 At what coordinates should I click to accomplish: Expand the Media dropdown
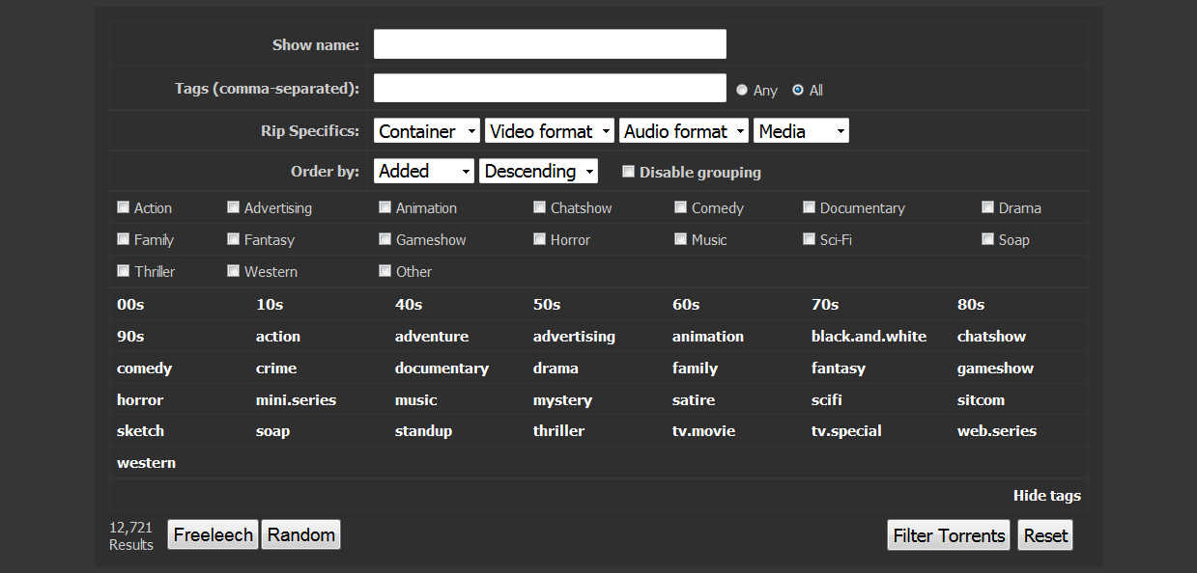801,131
